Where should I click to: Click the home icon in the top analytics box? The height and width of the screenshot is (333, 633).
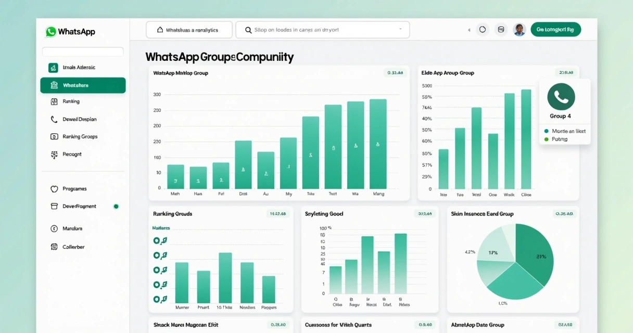point(159,30)
